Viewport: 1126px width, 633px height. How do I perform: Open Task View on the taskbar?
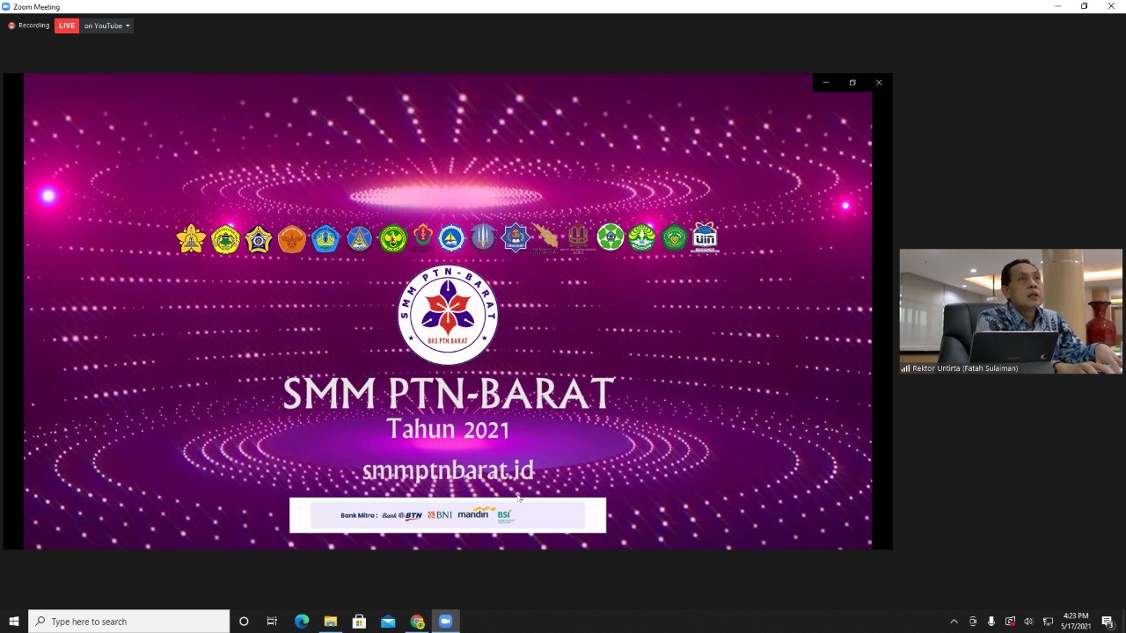[272, 622]
